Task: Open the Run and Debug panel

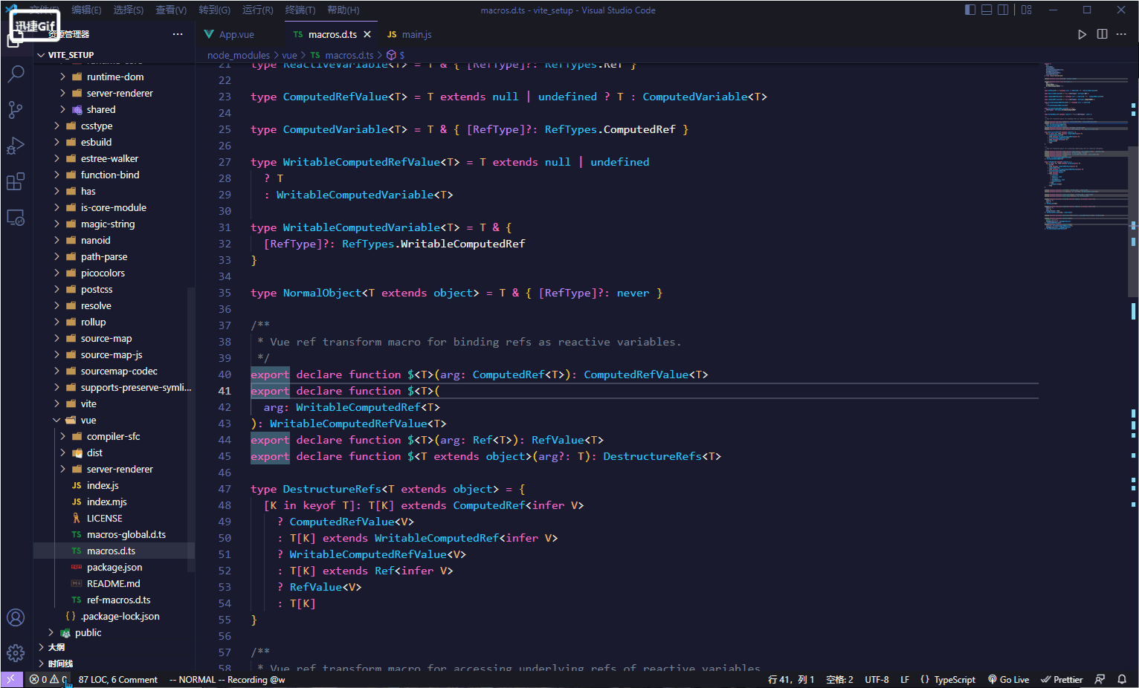Action: point(16,146)
